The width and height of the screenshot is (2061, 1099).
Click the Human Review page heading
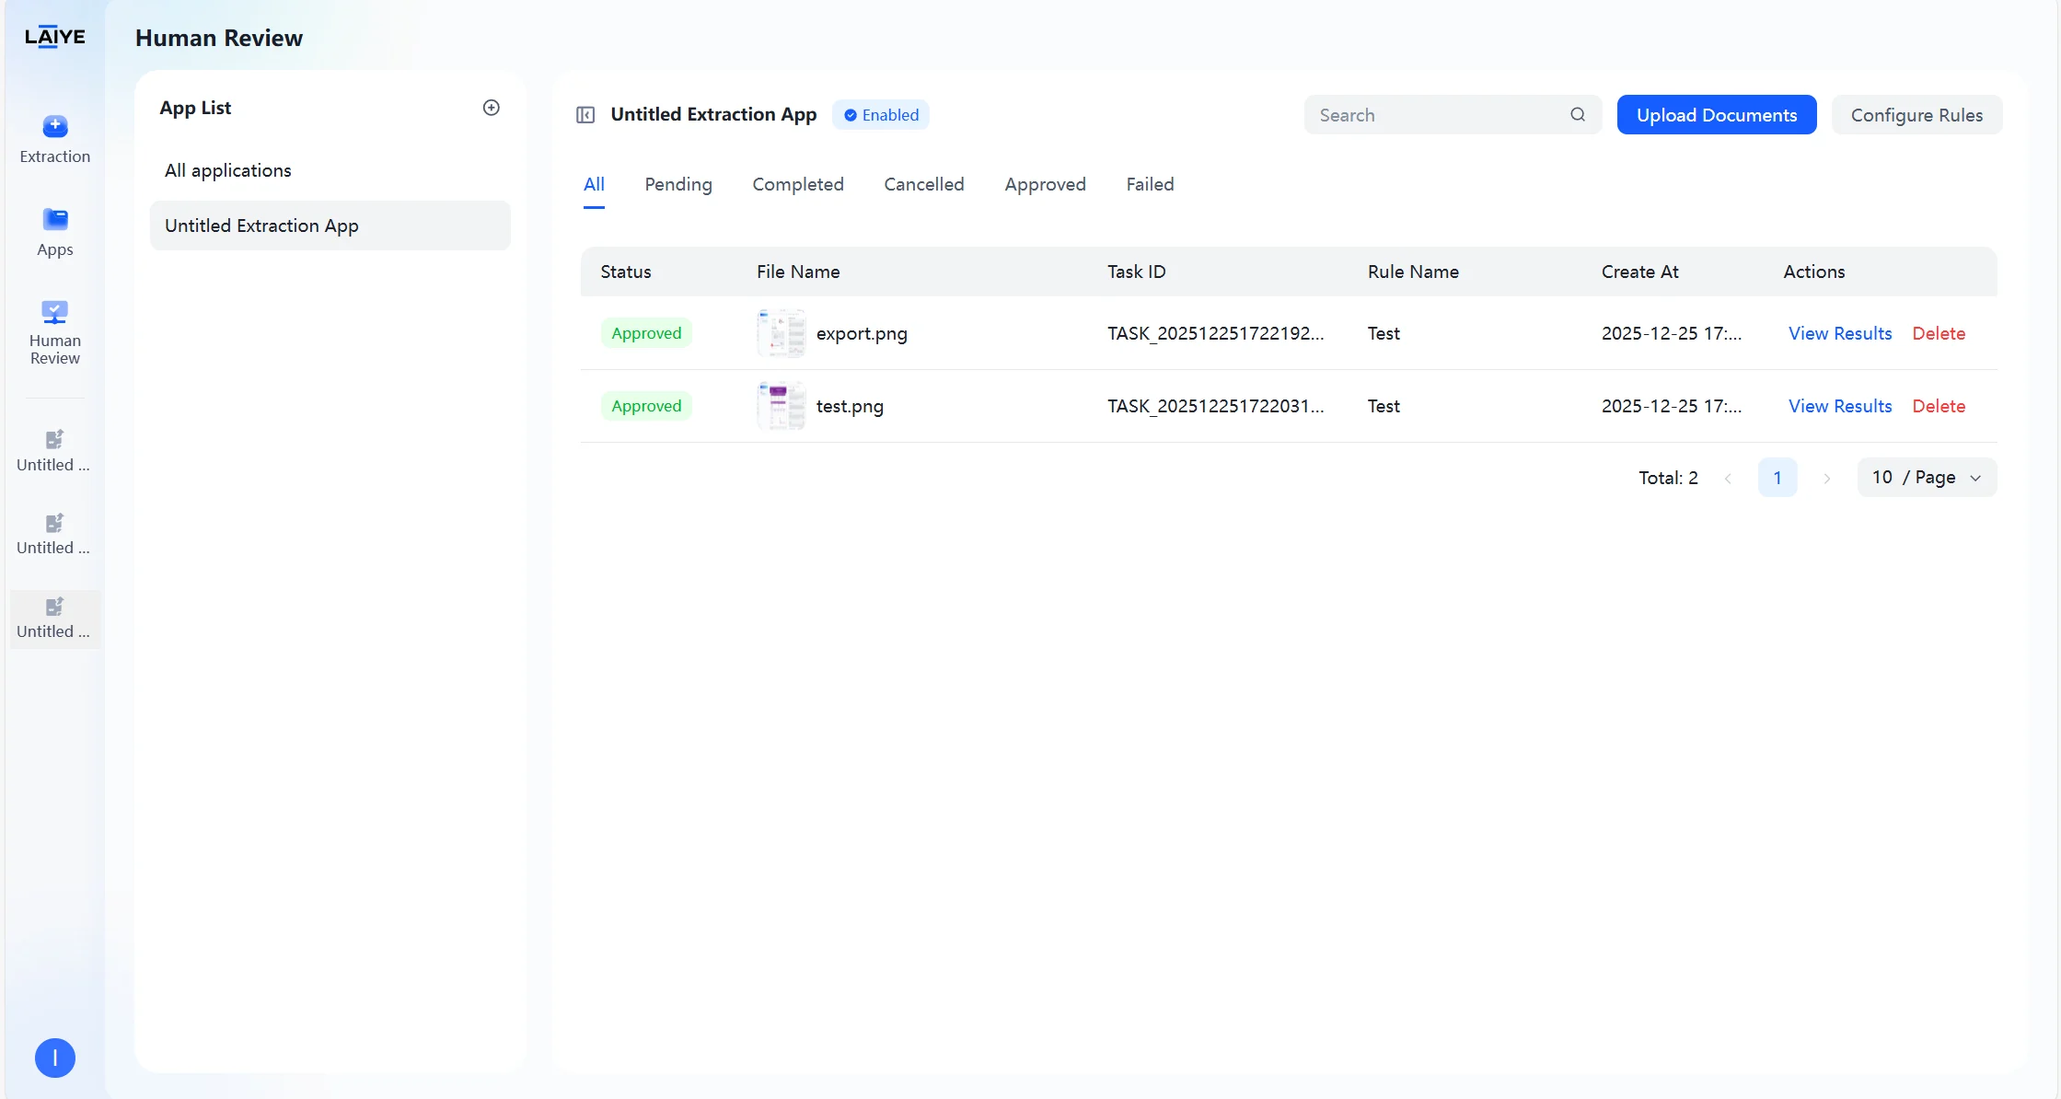219,38
